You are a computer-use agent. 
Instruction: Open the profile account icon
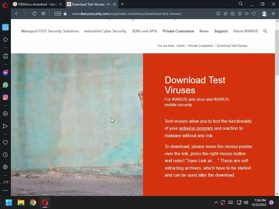[x=264, y=14]
